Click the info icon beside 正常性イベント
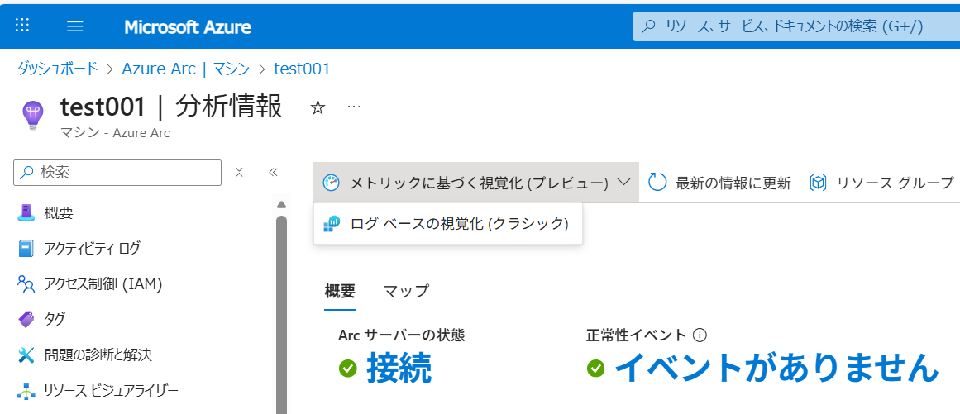The width and height of the screenshot is (960, 414). pos(700,335)
